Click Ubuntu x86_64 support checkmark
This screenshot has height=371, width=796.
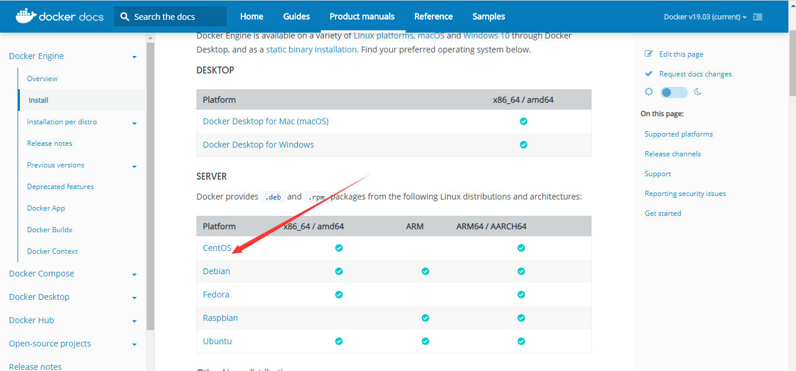coord(338,341)
